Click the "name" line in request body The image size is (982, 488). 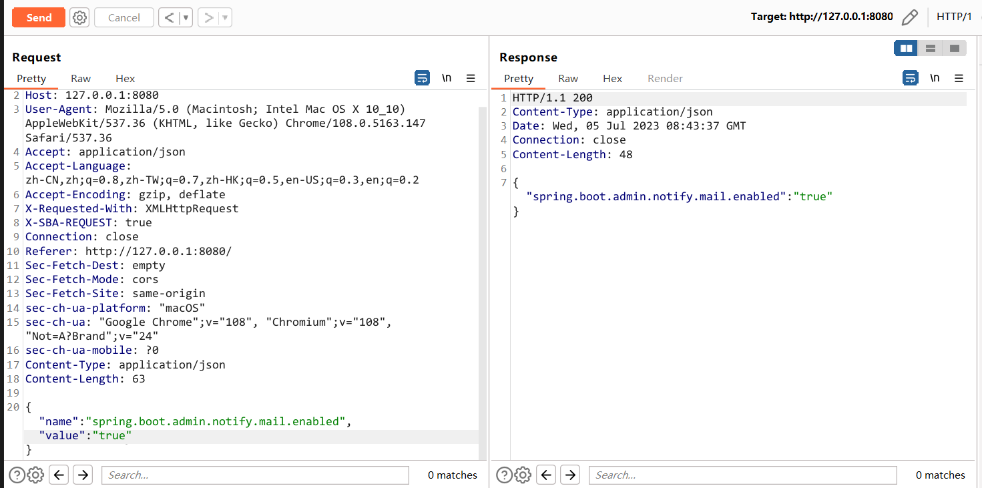[x=195, y=422]
